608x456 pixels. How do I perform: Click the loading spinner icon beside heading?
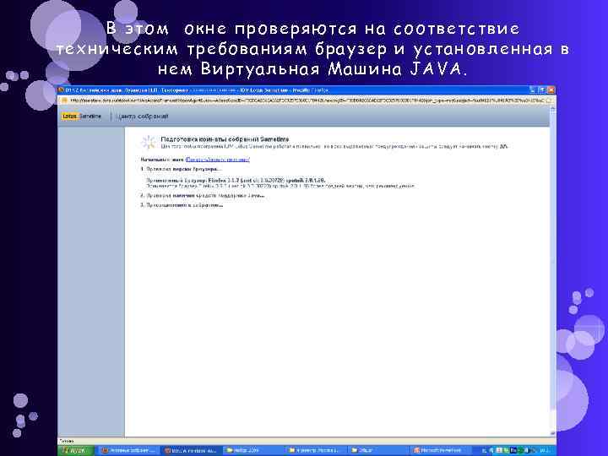click(x=148, y=143)
